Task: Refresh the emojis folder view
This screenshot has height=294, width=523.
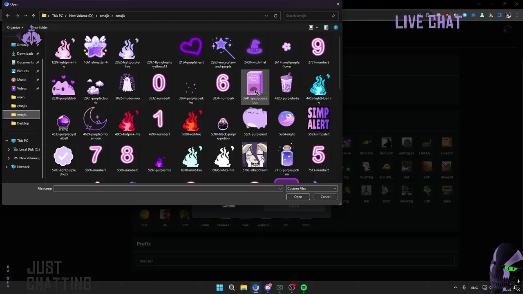Action: coord(275,16)
